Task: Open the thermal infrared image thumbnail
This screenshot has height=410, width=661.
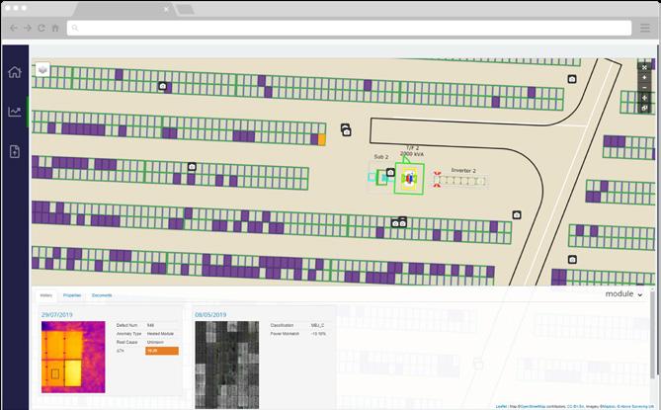Action: point(73,357)
